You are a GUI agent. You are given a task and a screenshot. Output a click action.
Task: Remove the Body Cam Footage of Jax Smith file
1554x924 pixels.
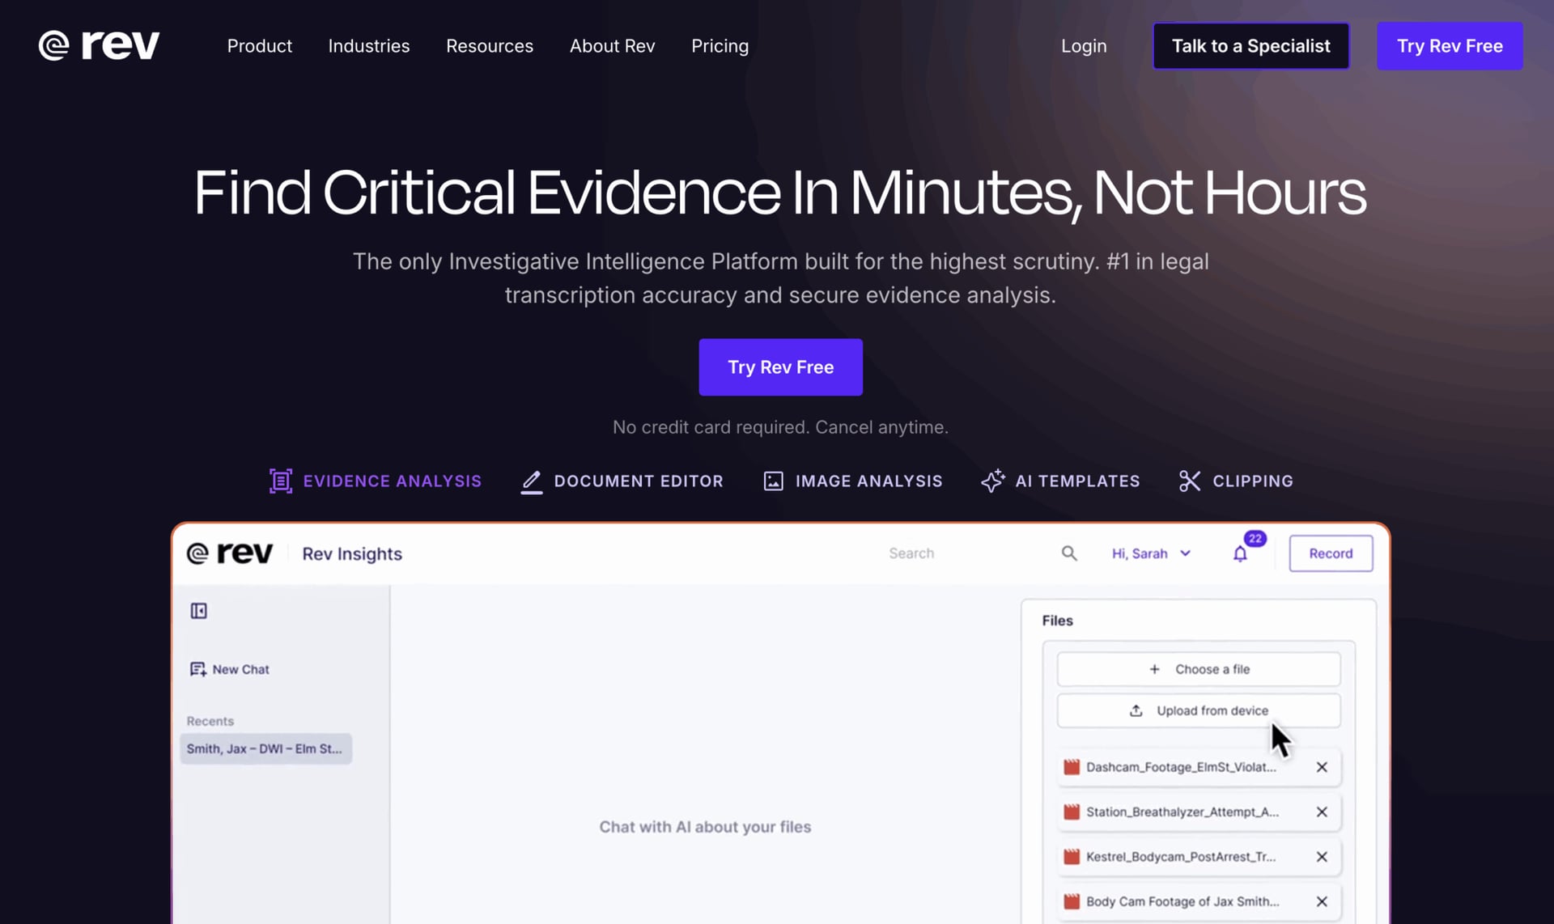(x=1322, y=901)
